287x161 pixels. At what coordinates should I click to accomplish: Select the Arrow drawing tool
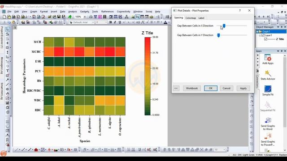pos(7,80)
